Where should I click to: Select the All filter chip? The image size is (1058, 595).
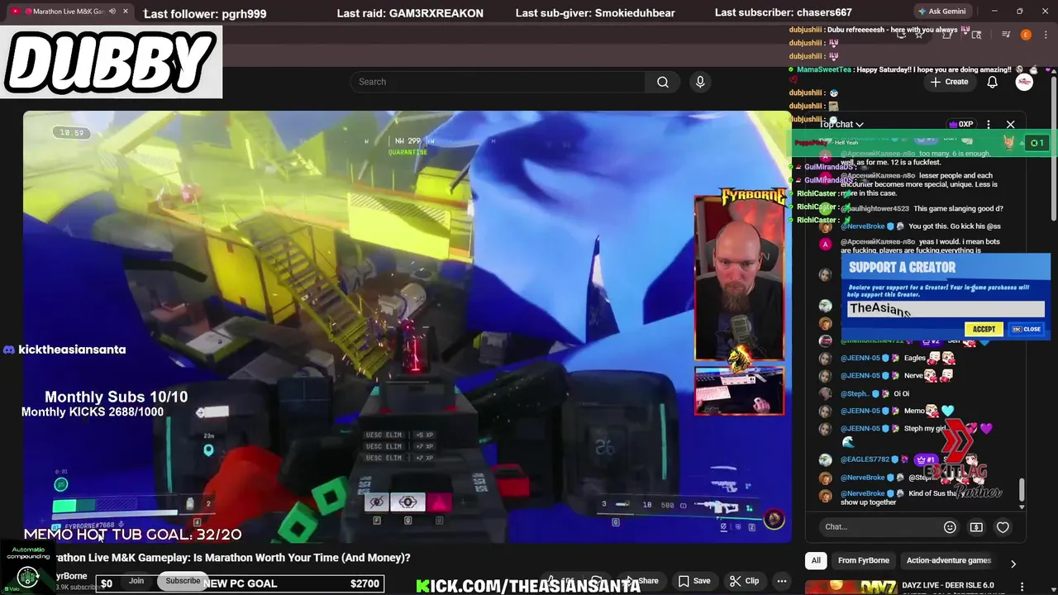click(816, 560)
